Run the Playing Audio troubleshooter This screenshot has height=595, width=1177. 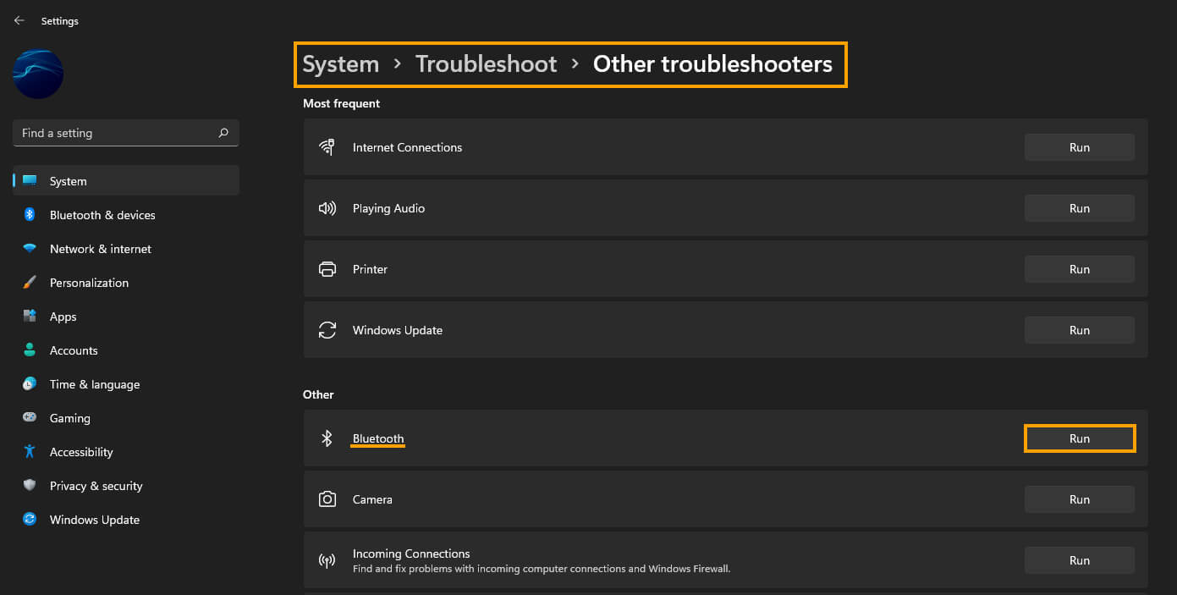click(1080, 208)
